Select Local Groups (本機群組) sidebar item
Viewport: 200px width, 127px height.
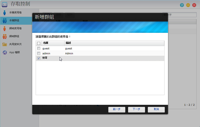16,21
